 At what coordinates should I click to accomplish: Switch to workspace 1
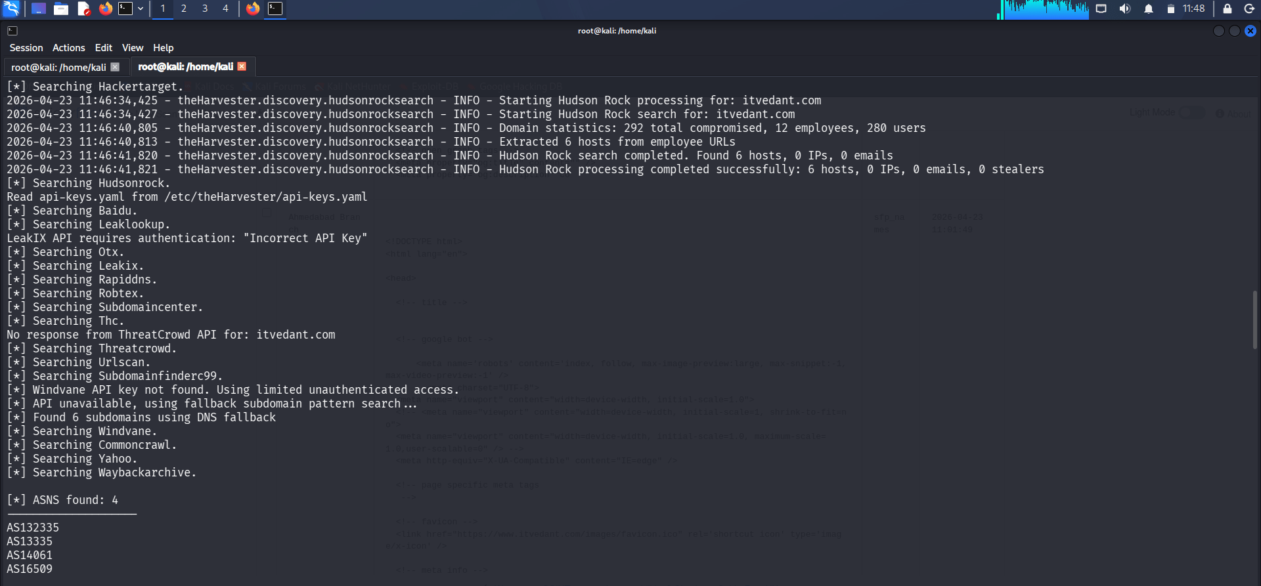coord(163,9)
